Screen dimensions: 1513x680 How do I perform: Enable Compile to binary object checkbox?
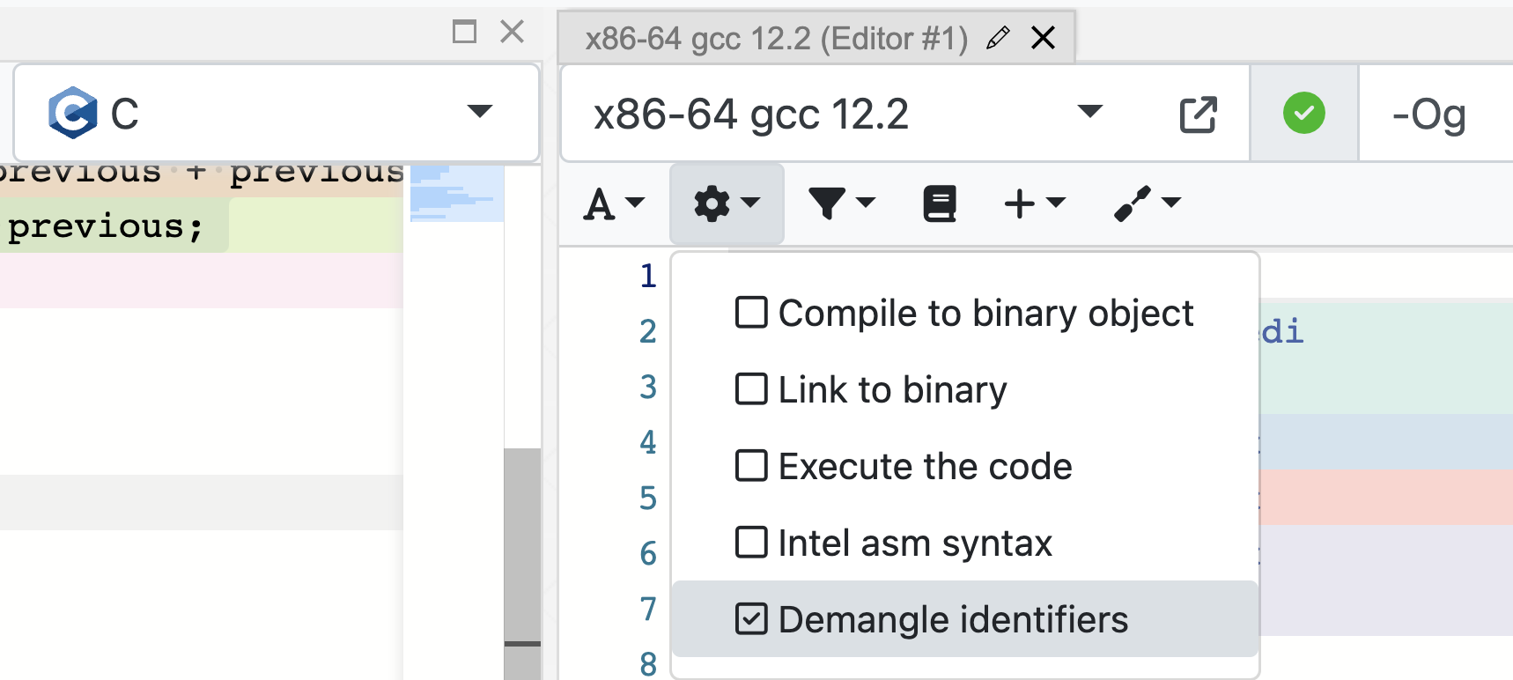(x=751, y=313)
